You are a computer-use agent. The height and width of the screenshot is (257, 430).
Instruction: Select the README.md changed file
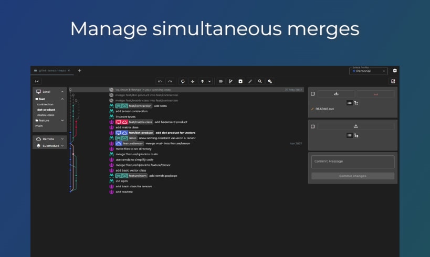coord(324,109)
